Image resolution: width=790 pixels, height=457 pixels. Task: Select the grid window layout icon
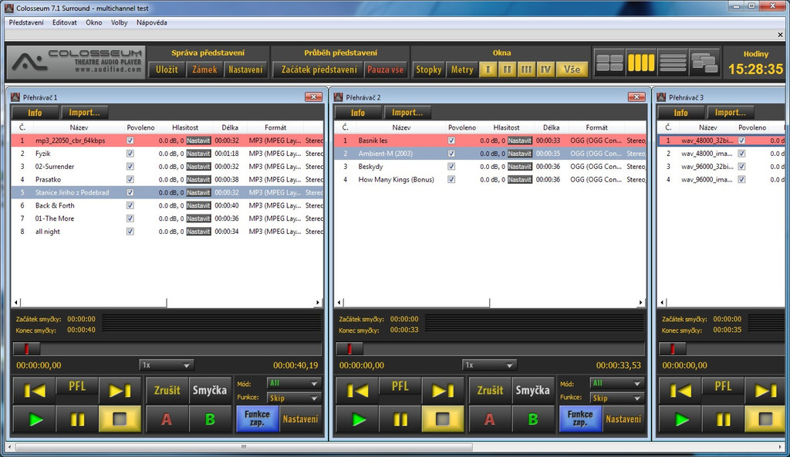[x=609, y=63]
